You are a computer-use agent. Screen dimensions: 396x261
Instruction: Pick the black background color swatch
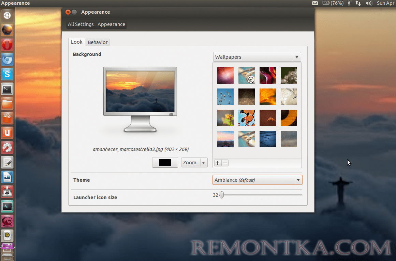coord(165,162)
